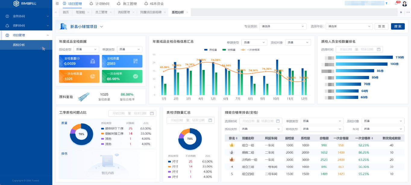Open the 选择年份 dropdown
411x185 pixels.
(x=349, y=27)
